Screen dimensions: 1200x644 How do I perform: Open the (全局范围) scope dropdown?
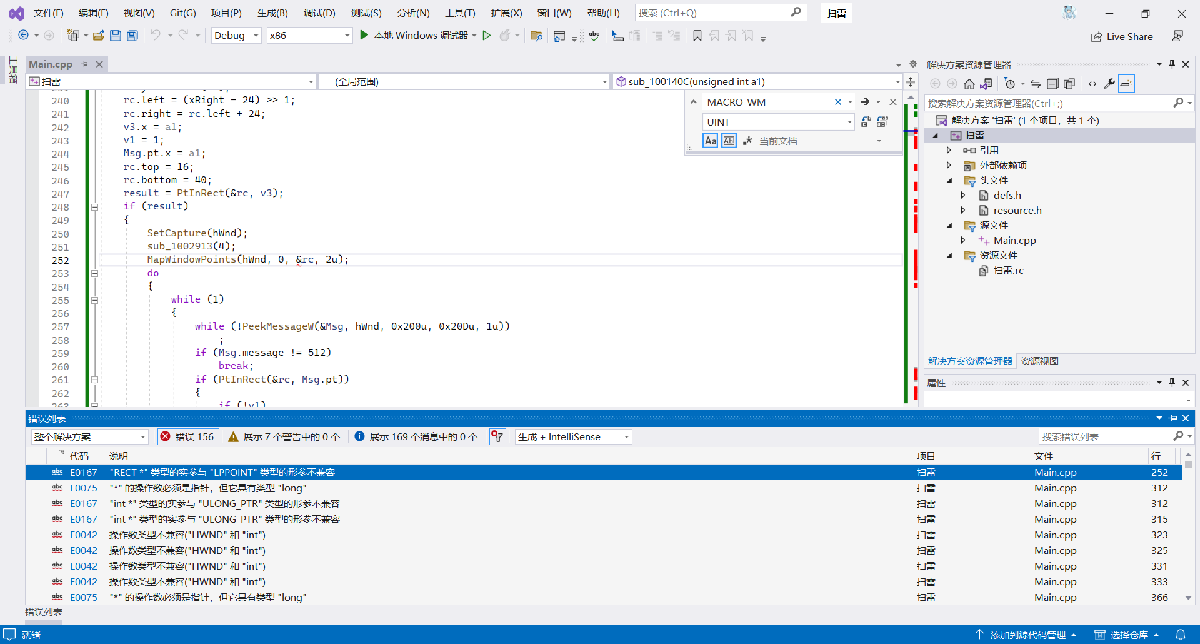tap(464, 82)
